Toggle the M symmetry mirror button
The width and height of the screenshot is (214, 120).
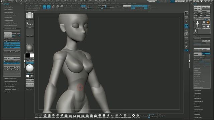tap(145, 8)
